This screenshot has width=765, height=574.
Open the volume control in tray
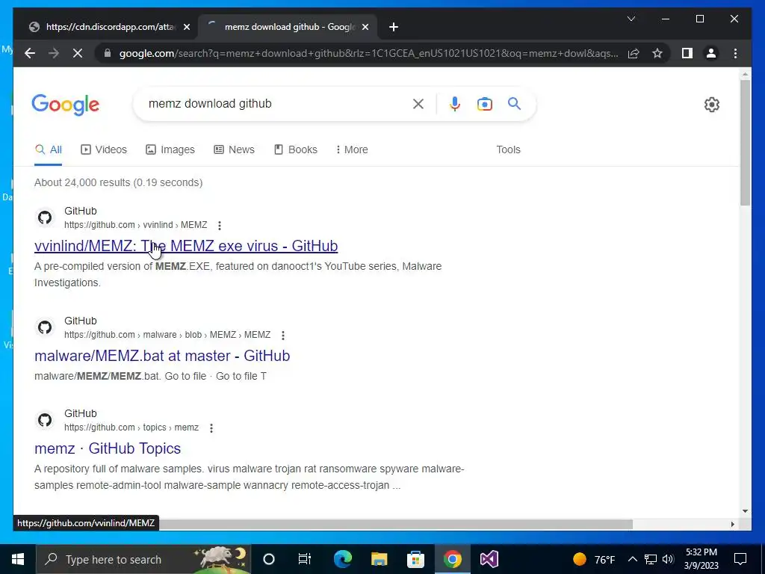coord(668,559)
